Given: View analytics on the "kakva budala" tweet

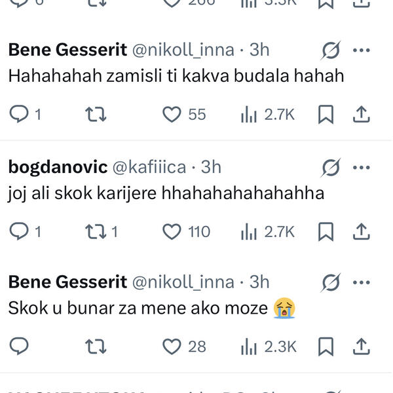Looking at the screenshot, I should (x=250, y=115).
